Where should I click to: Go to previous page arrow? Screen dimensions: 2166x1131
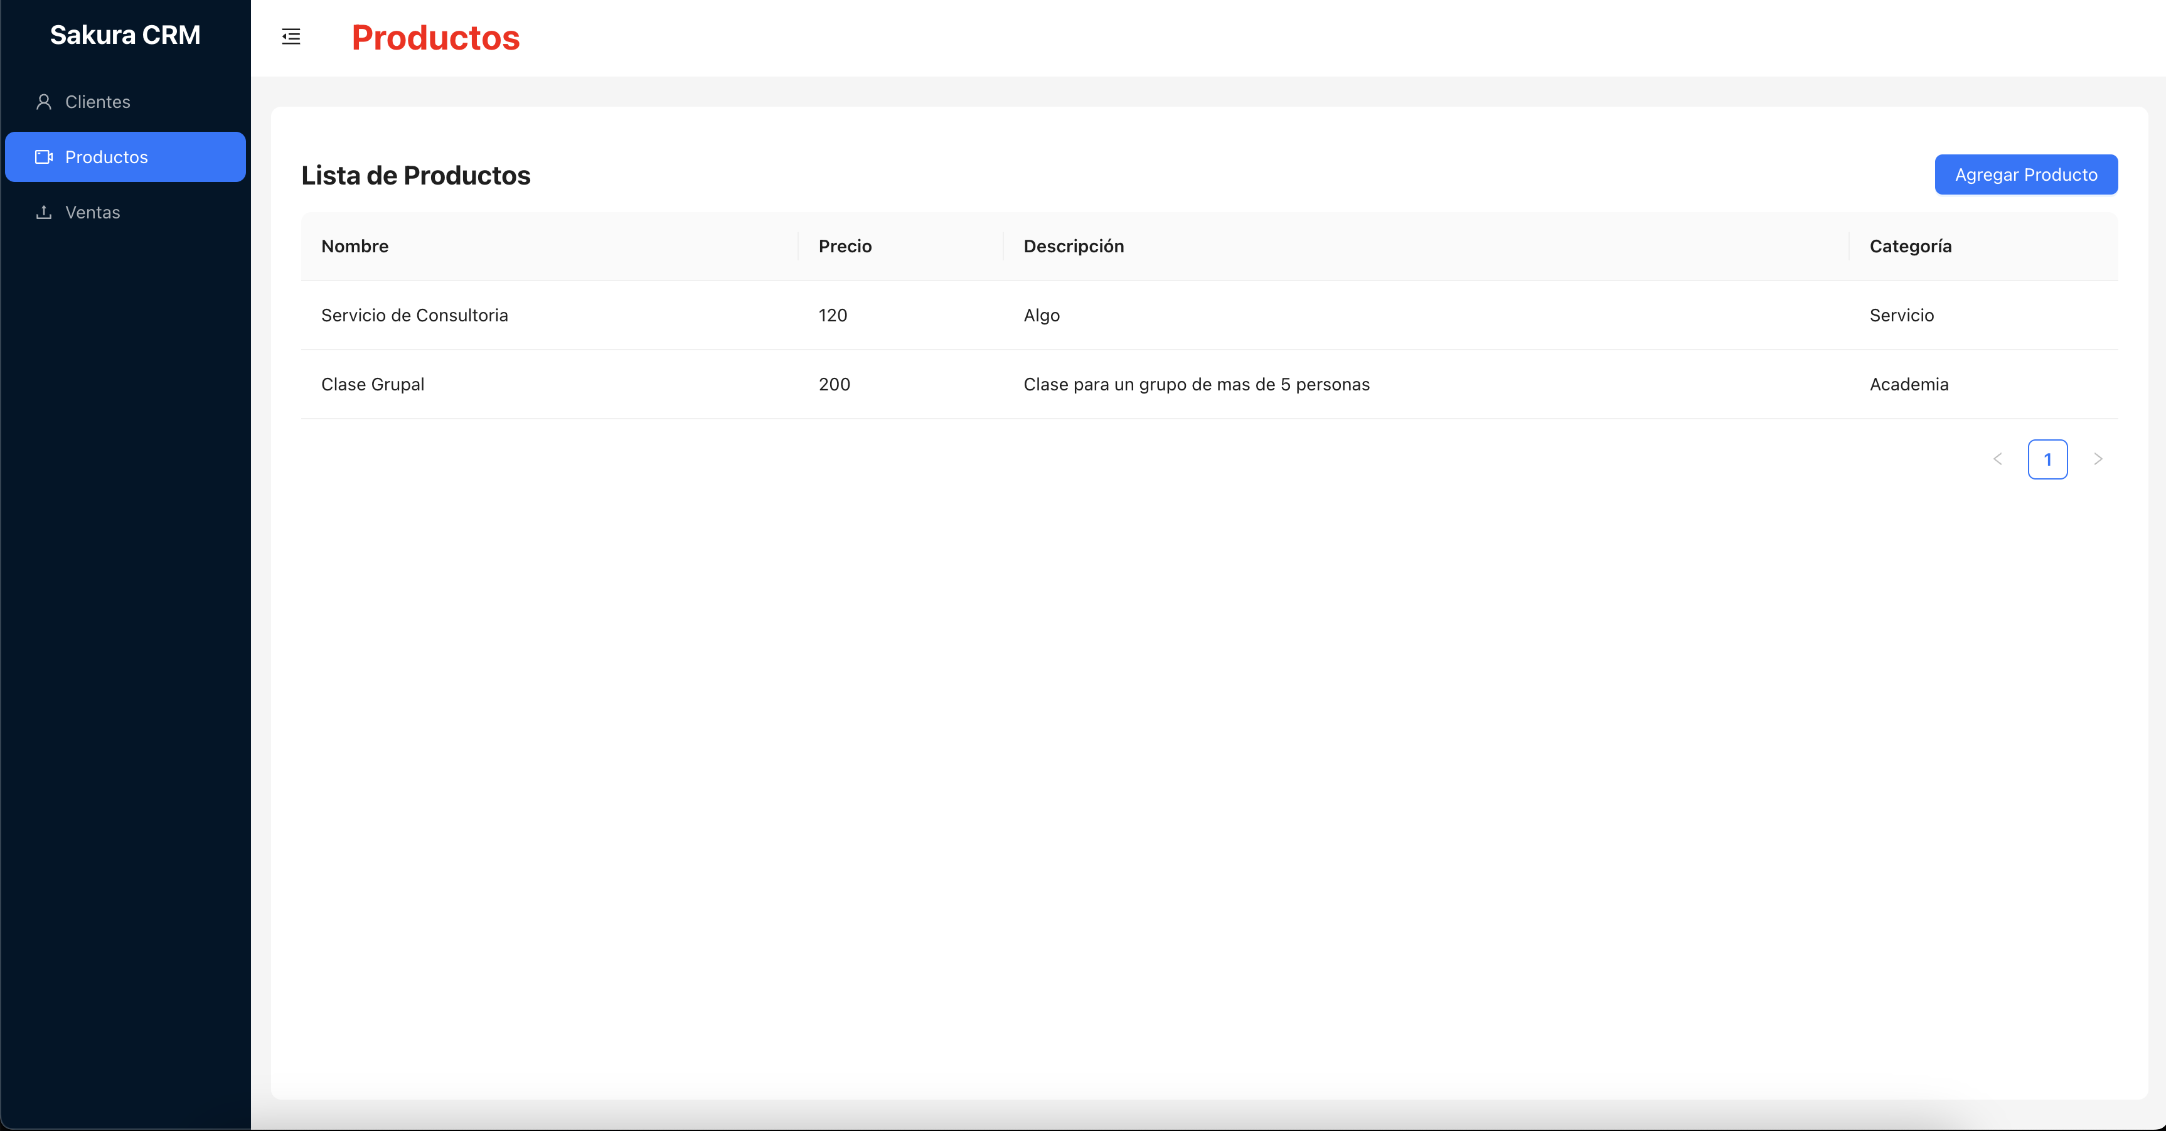[x=1998, y=459]
